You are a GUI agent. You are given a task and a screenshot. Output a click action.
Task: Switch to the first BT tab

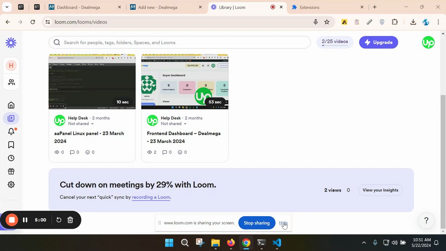(x=21, y=7)
